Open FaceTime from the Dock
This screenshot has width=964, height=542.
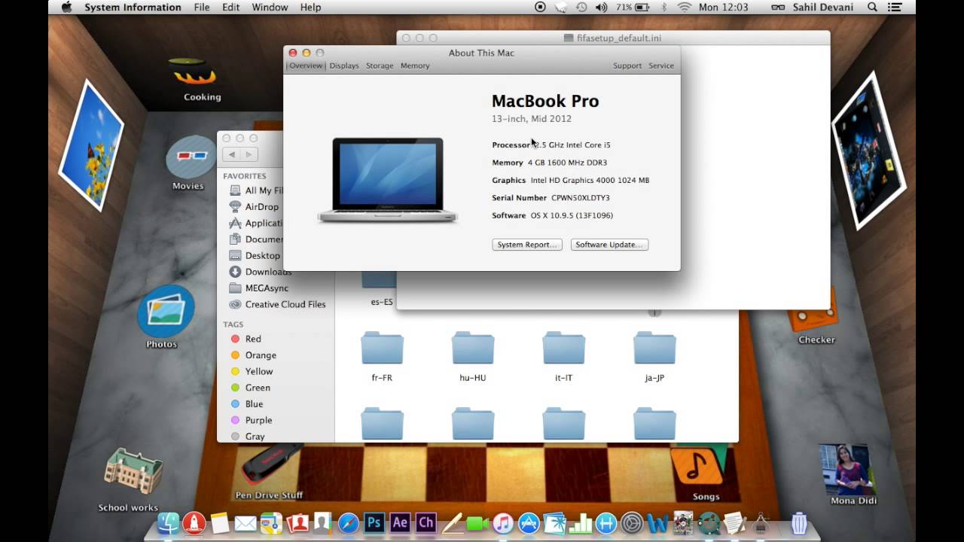[x=477, y=523]
